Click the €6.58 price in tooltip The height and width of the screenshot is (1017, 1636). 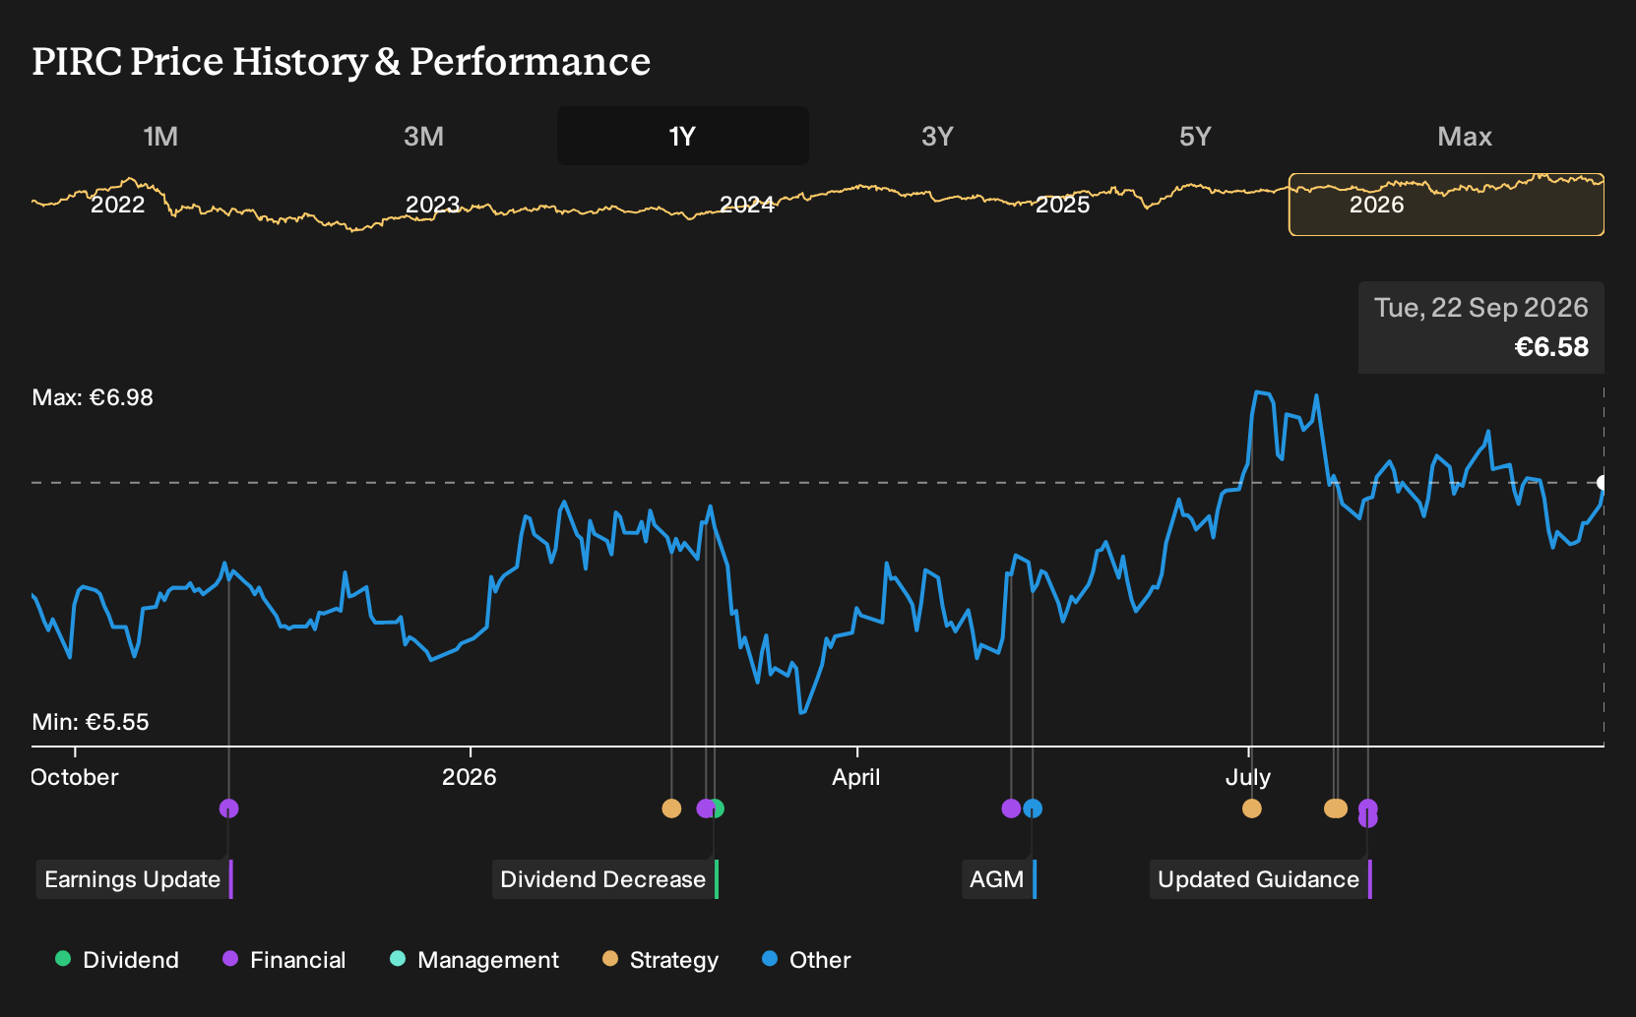(1551, 347)
